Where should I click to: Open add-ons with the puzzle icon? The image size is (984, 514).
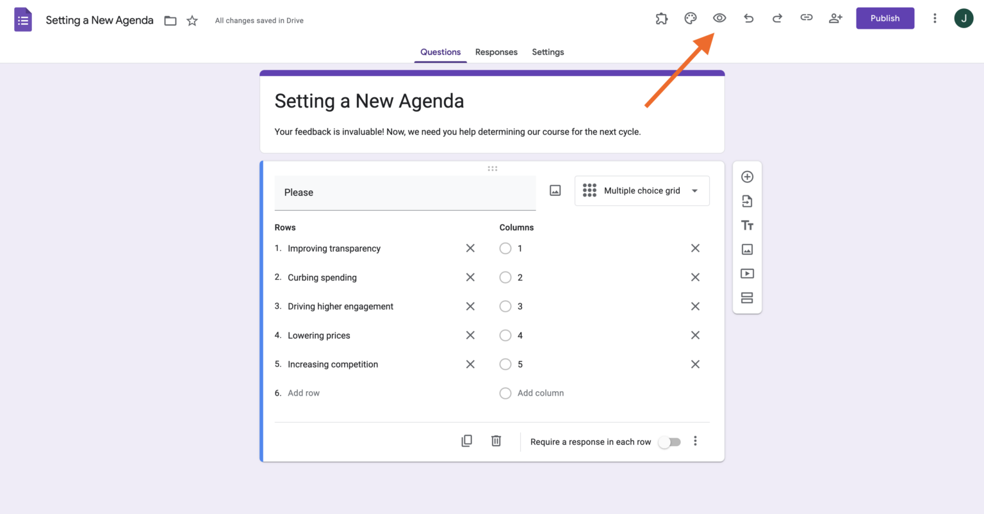point(661,18)
